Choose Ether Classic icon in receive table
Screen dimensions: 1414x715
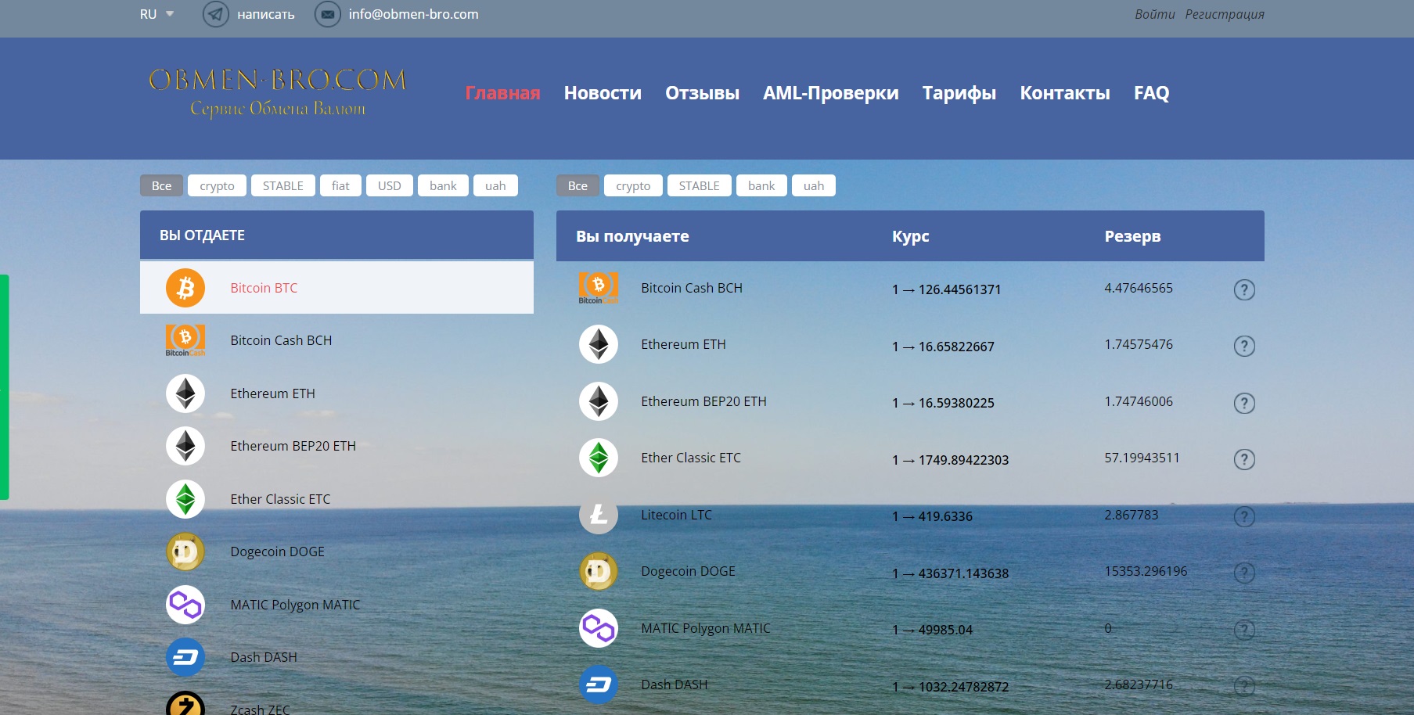pyautogui.click(x=599, y=458)
